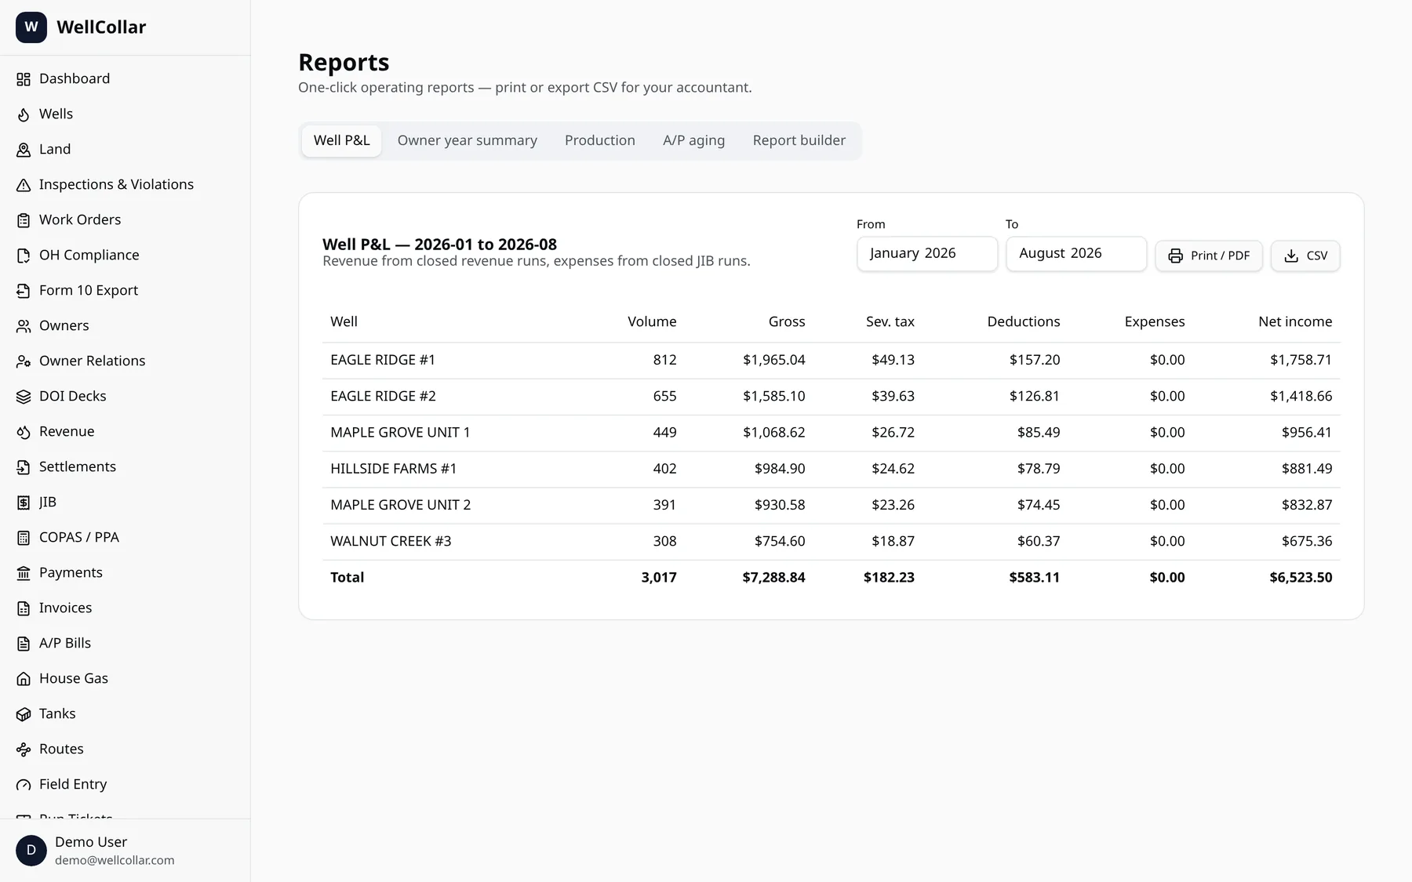Click the Demo User avatar

pos(31,851)
